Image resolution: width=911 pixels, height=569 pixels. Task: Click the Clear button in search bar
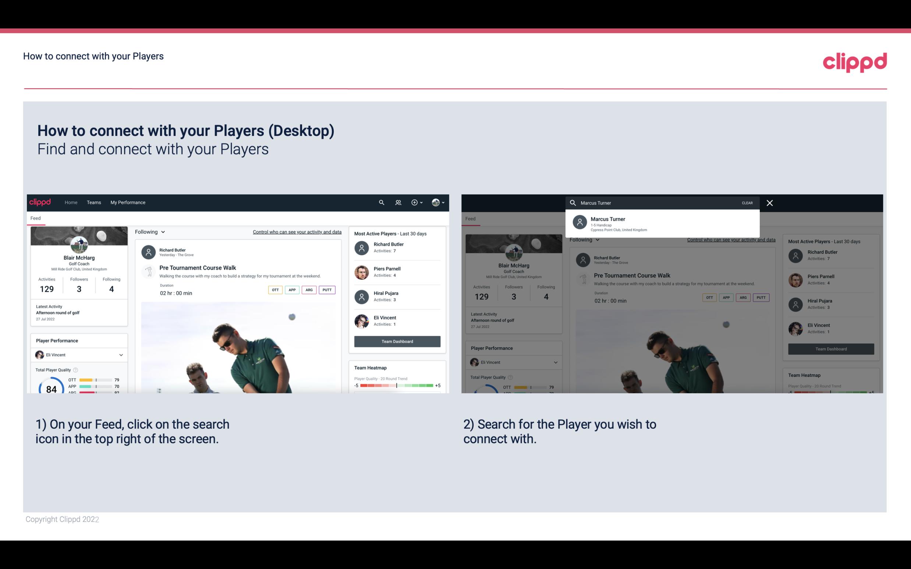pos(747,203)
